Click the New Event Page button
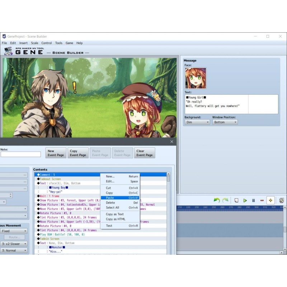This screenshot has height=287, width=287. point(56,153)
